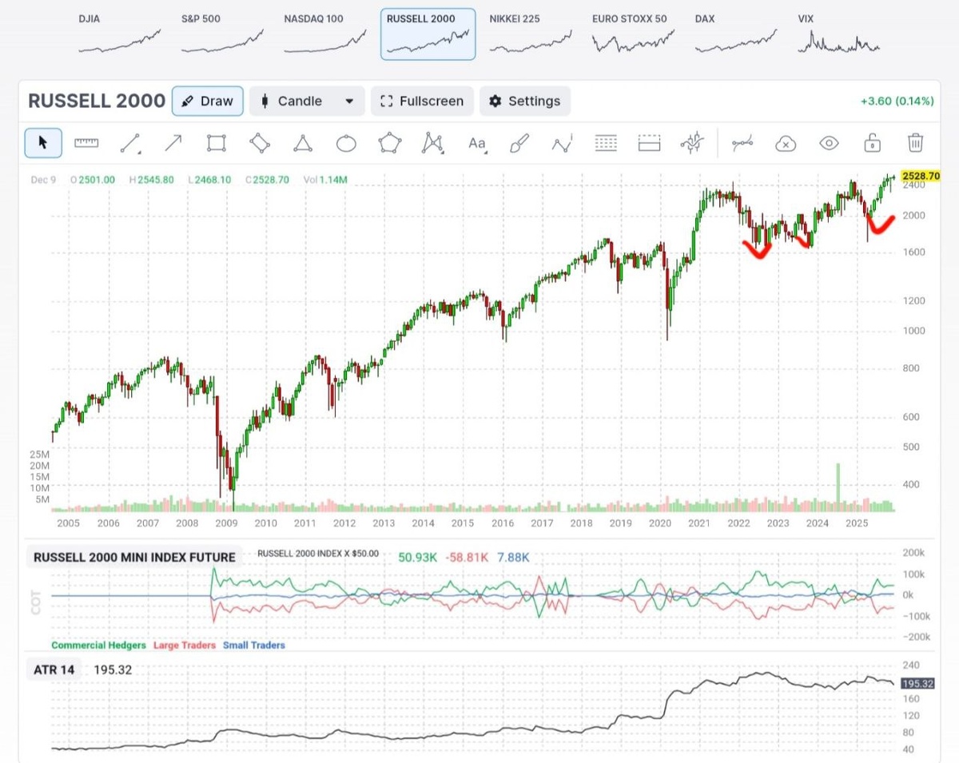Click the 50.93K commercial hedgers value
The width and height of the screenshot is (959, 763).
418,557
